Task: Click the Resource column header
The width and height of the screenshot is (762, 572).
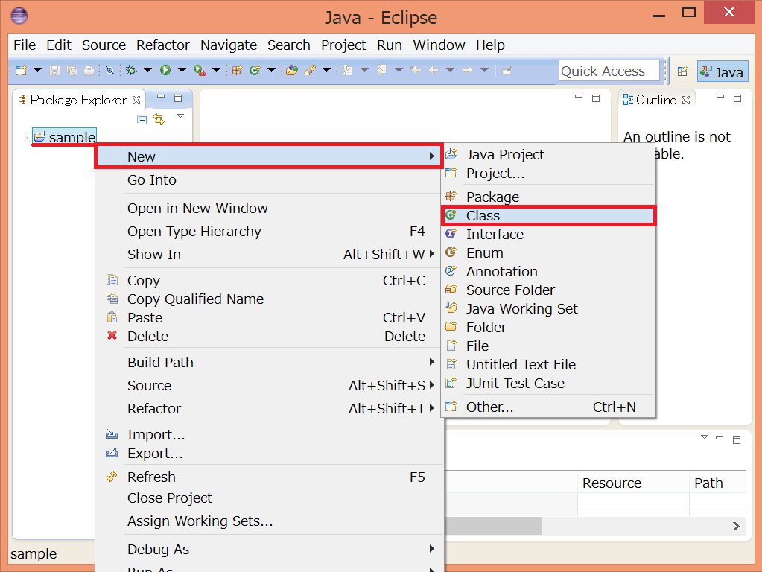Action: (x=633, y=483)
